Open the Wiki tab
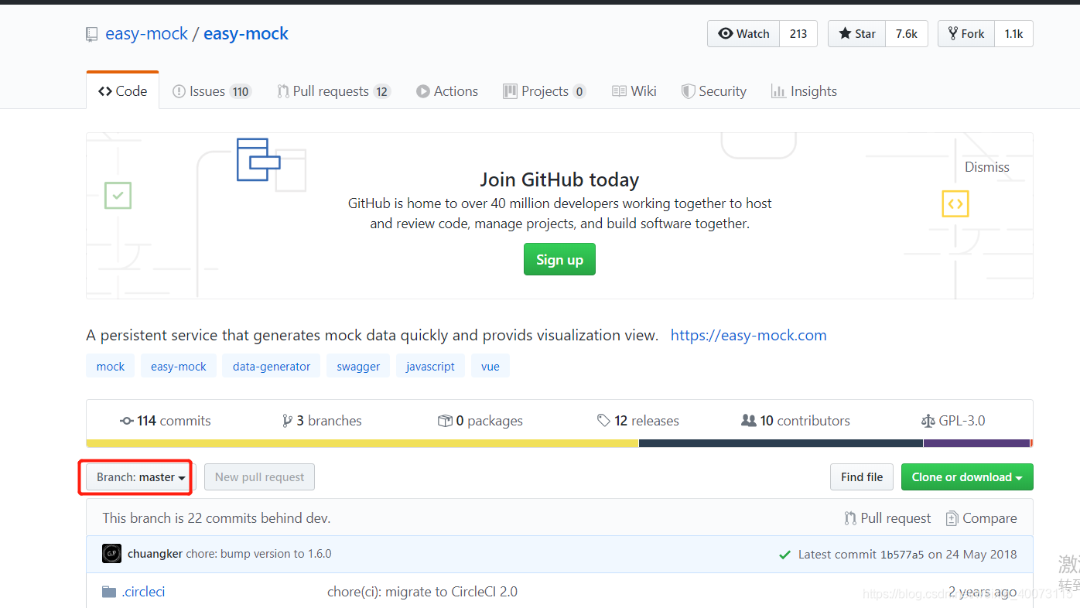 [x=634, y=91]
